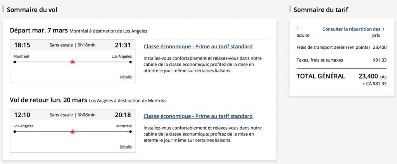Expand the price breakdown chevron arrow

383,29
